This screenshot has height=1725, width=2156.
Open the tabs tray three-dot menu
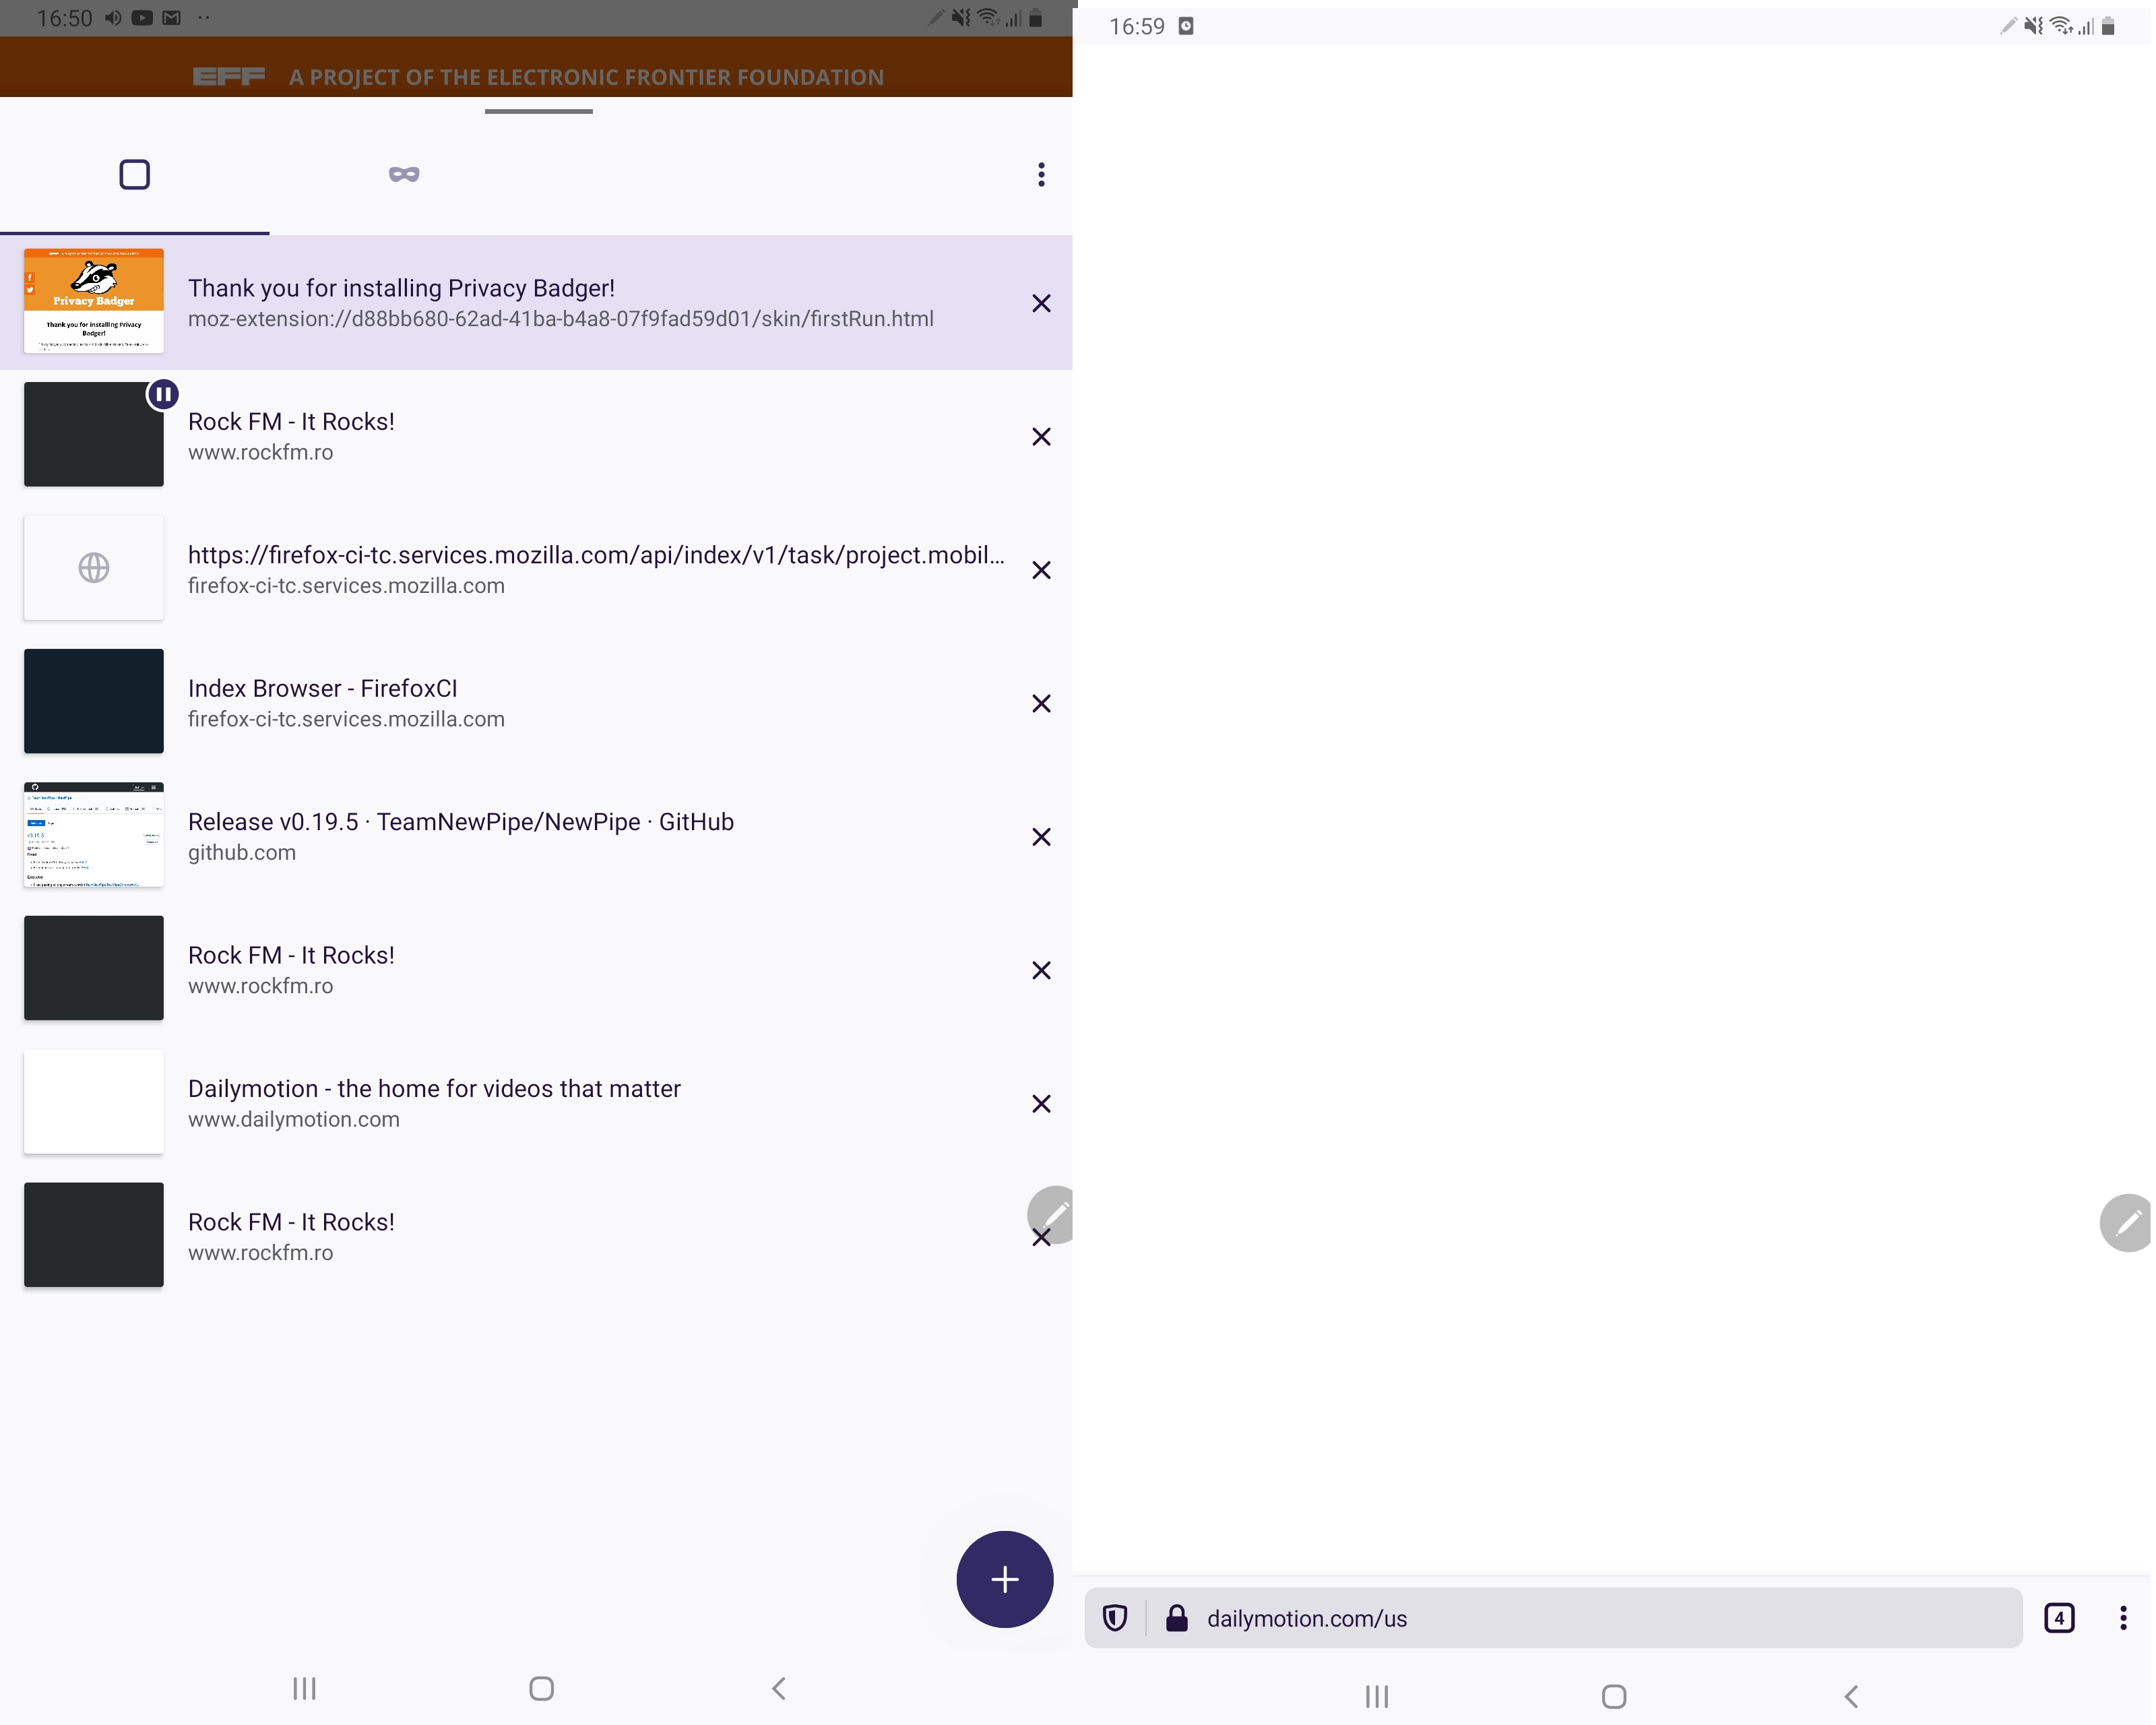click(x=1041, y=174)
